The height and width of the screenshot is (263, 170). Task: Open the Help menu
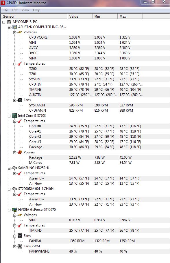[x=36, y=10]
